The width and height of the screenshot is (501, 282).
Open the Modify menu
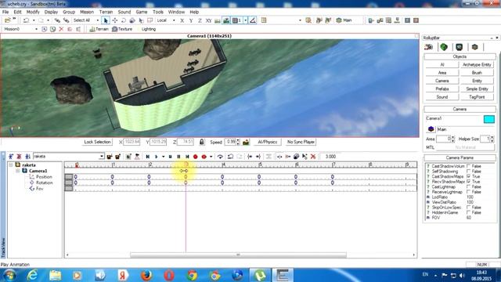(33, 12)
